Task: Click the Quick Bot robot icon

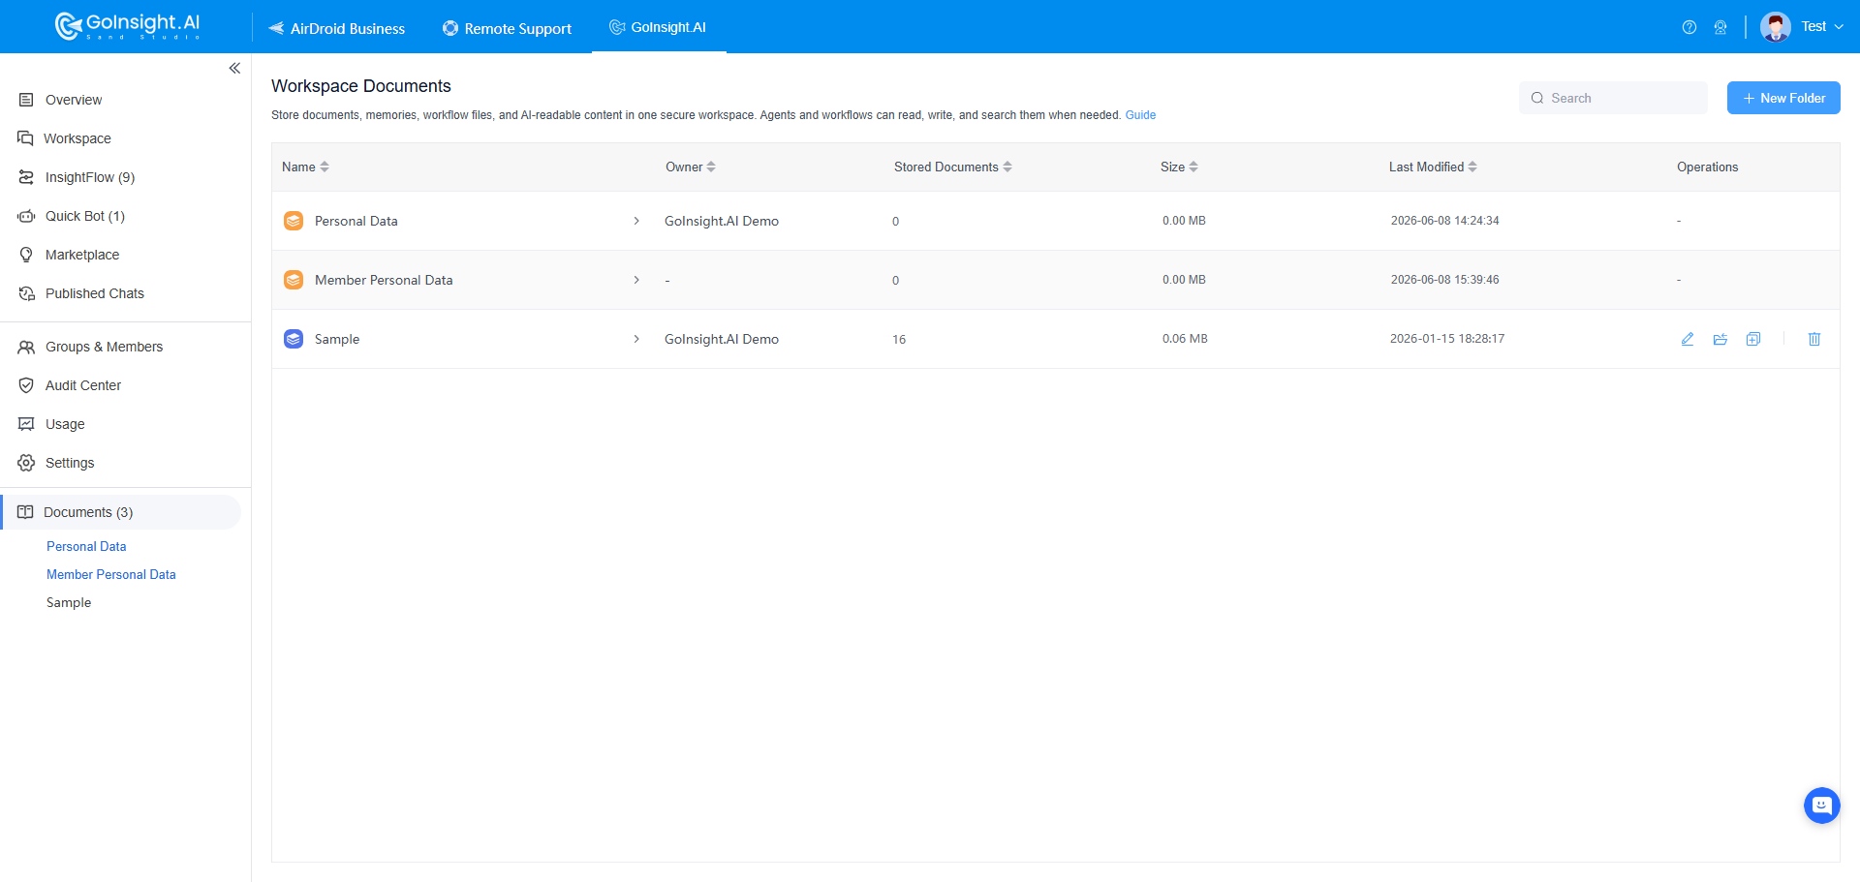Action: point(26,216)
